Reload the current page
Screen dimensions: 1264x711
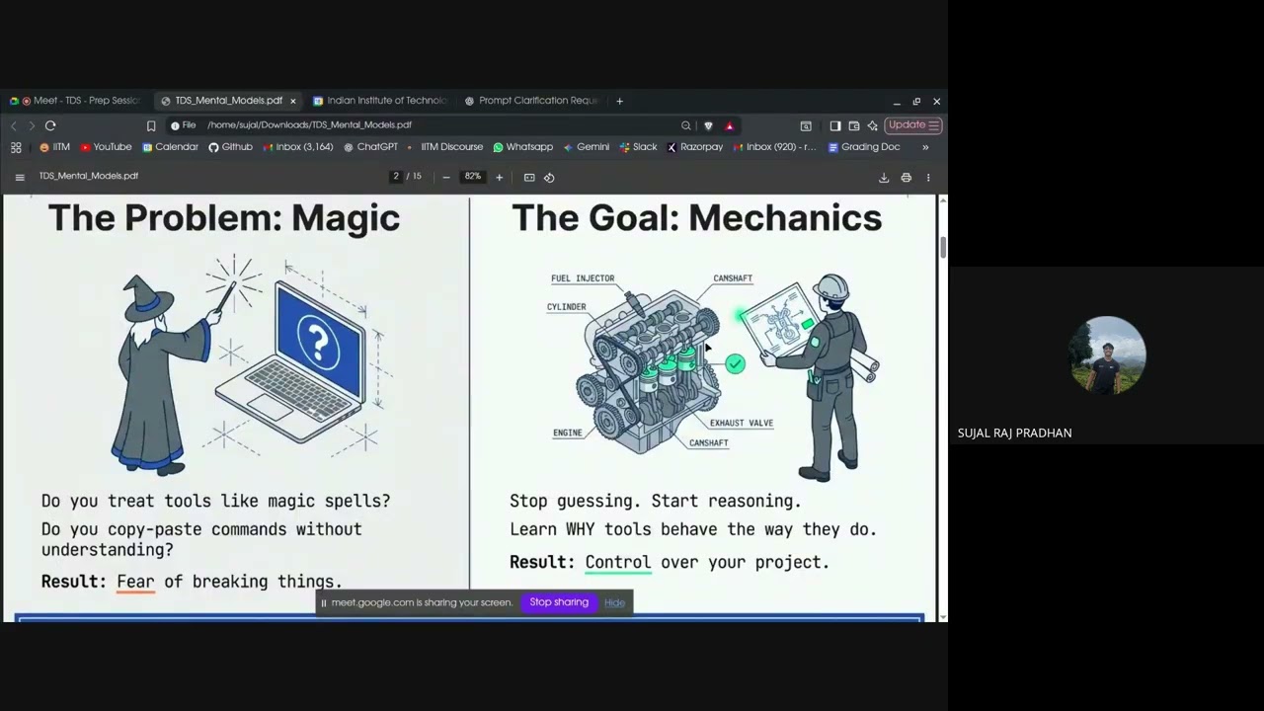pyautogui.click(x=50, y=125)
